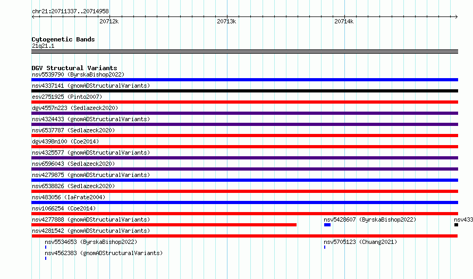Open variant nsv4324433 (gnomADStructuralVariants) label

coord(91,119)
